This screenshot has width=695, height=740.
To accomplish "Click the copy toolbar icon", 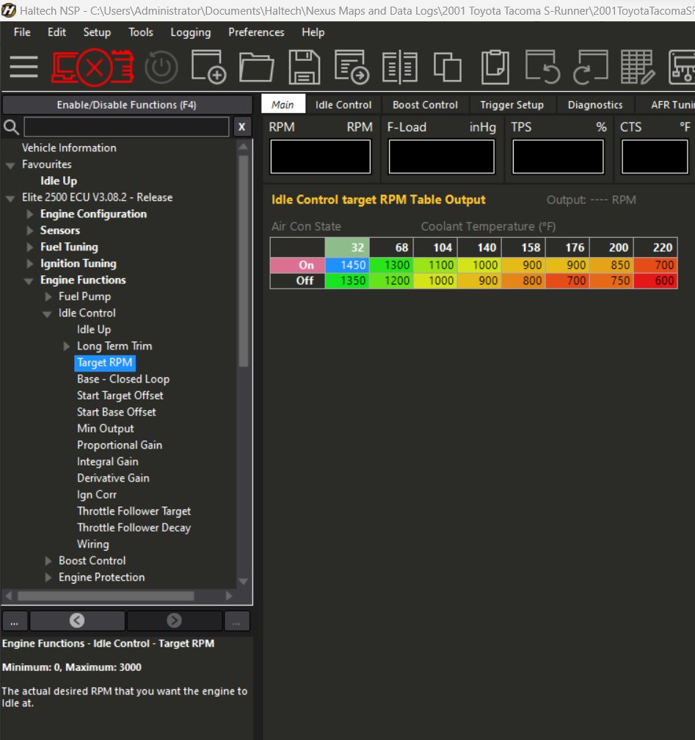I will (447, 68).
